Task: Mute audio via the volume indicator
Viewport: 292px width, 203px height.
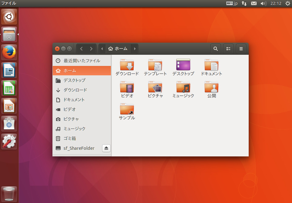Action: click(263, 3)
